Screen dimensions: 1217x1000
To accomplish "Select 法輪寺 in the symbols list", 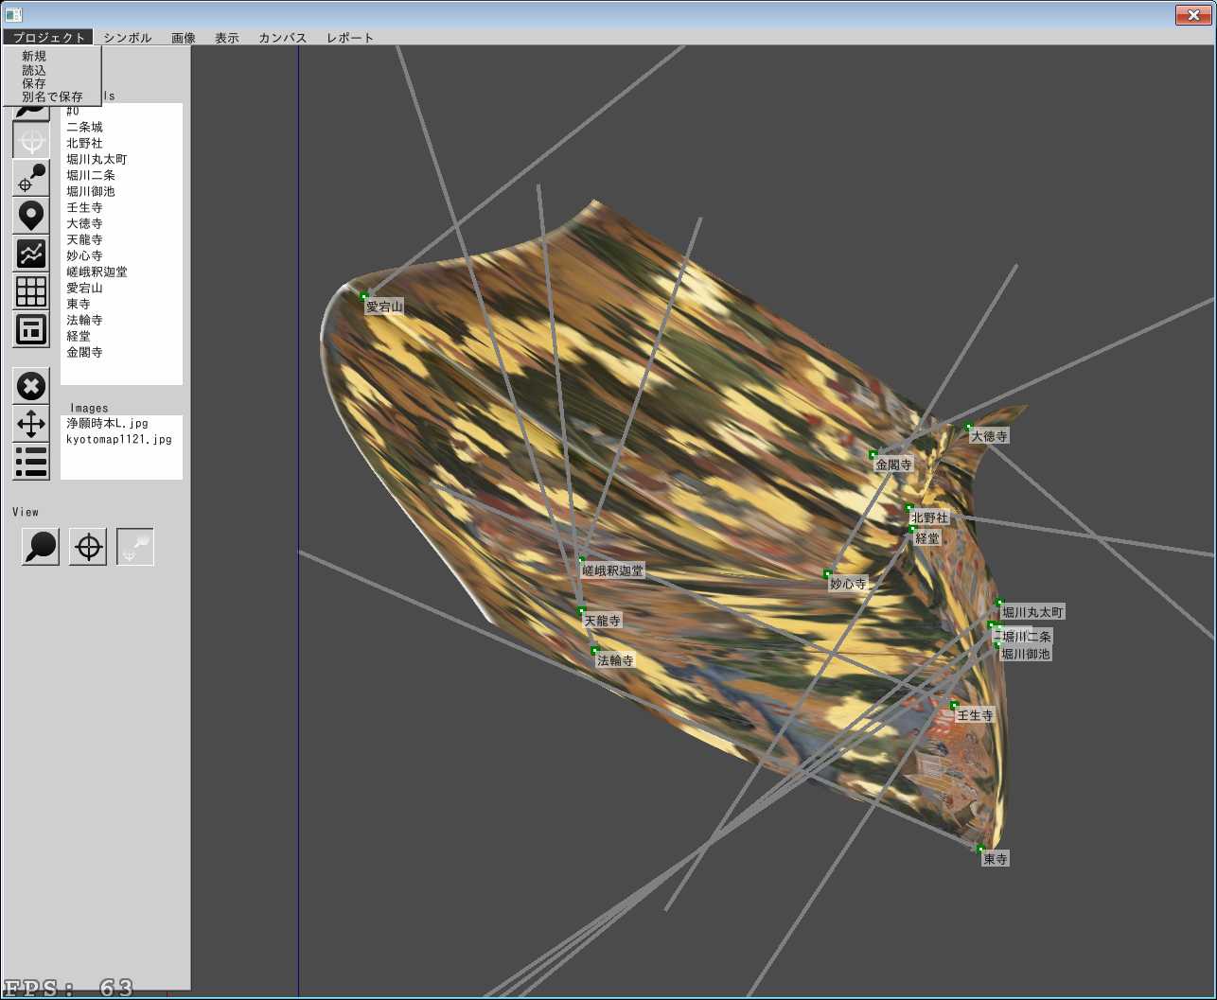I will (x=84, y=320).
